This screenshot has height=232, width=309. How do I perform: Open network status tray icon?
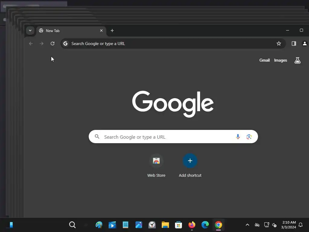click(266, 225)
